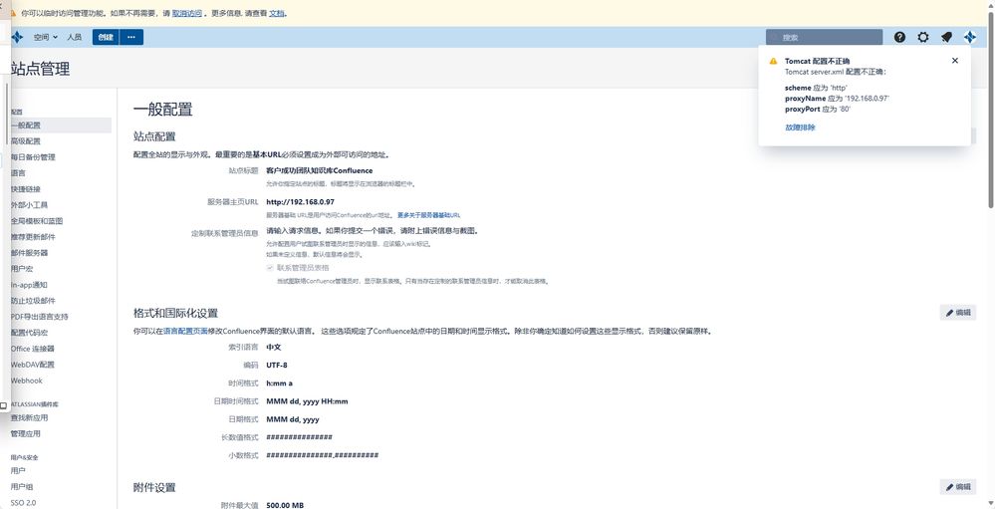The image size is (995, 509).
Task: Open PDF导出语言支持 in the sidebar
Action: click(x=40, y=317)
